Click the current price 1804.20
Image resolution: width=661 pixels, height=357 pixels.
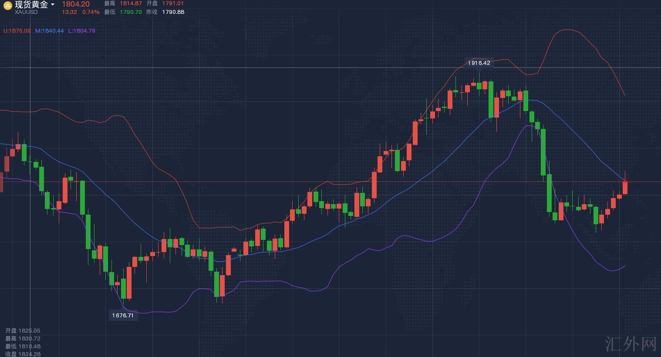76,4
